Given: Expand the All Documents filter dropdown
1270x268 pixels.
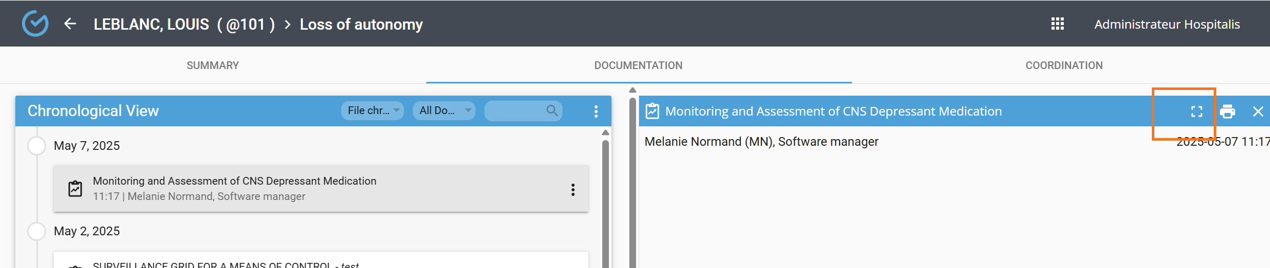Looking at the screenshot, I should (x=444, y=110).
